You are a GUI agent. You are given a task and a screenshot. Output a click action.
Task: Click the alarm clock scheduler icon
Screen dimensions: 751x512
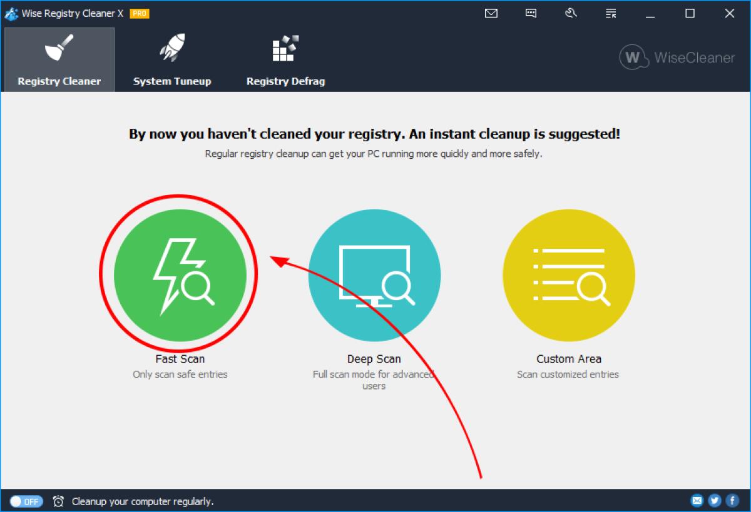coord(59,501)
